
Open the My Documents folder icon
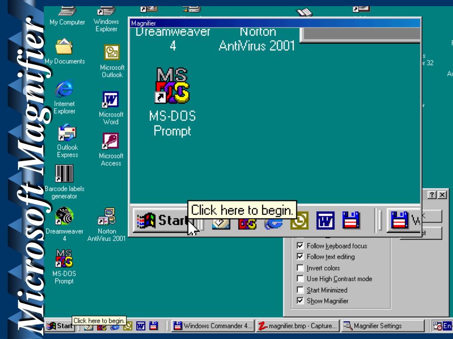65,51
